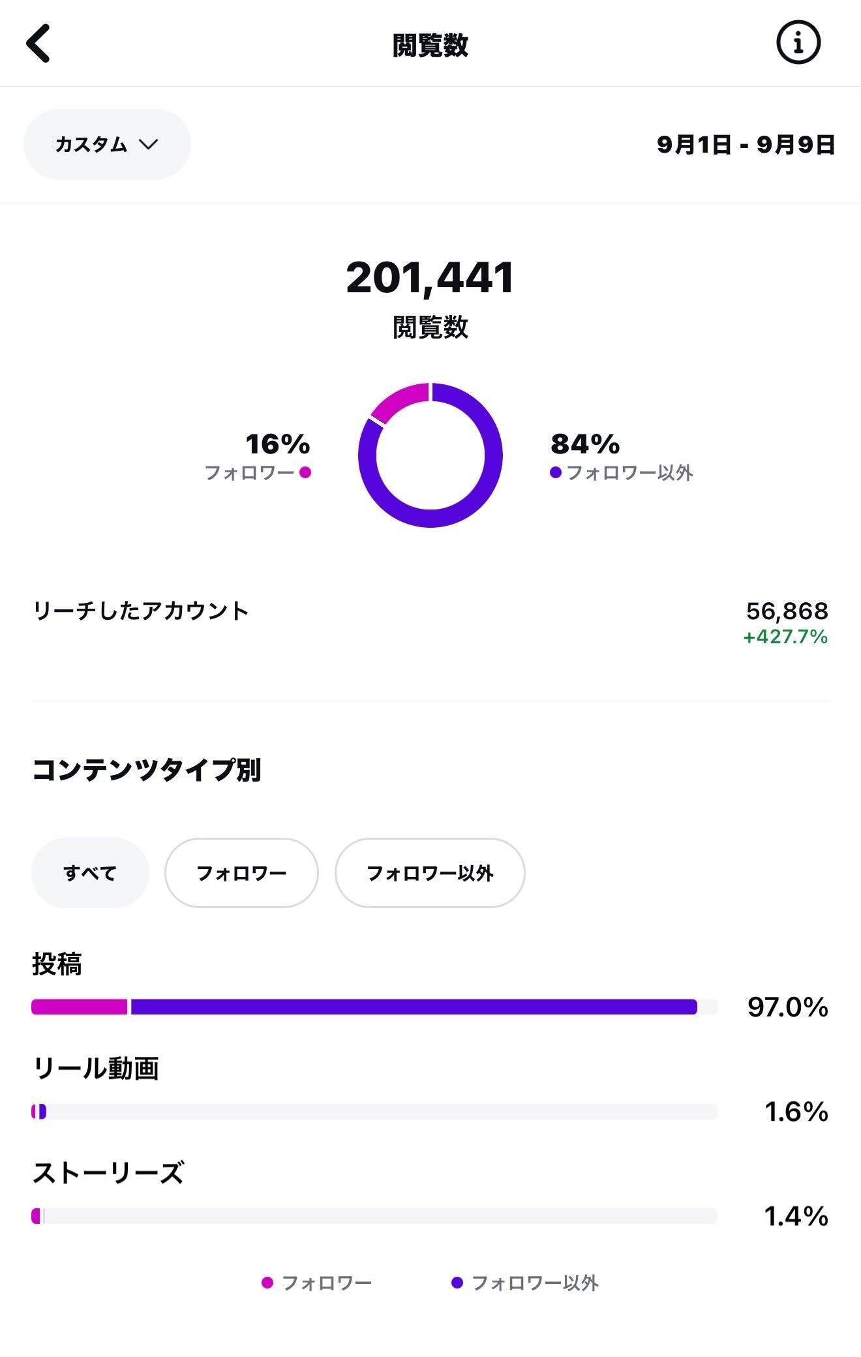Screen dimensions: 861x1357
Task: Select the フォロワー filter chip
Action: tap(241, 873)
